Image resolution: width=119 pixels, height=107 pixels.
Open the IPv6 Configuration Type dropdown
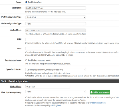pyautogui.click(x=56, y=24)
